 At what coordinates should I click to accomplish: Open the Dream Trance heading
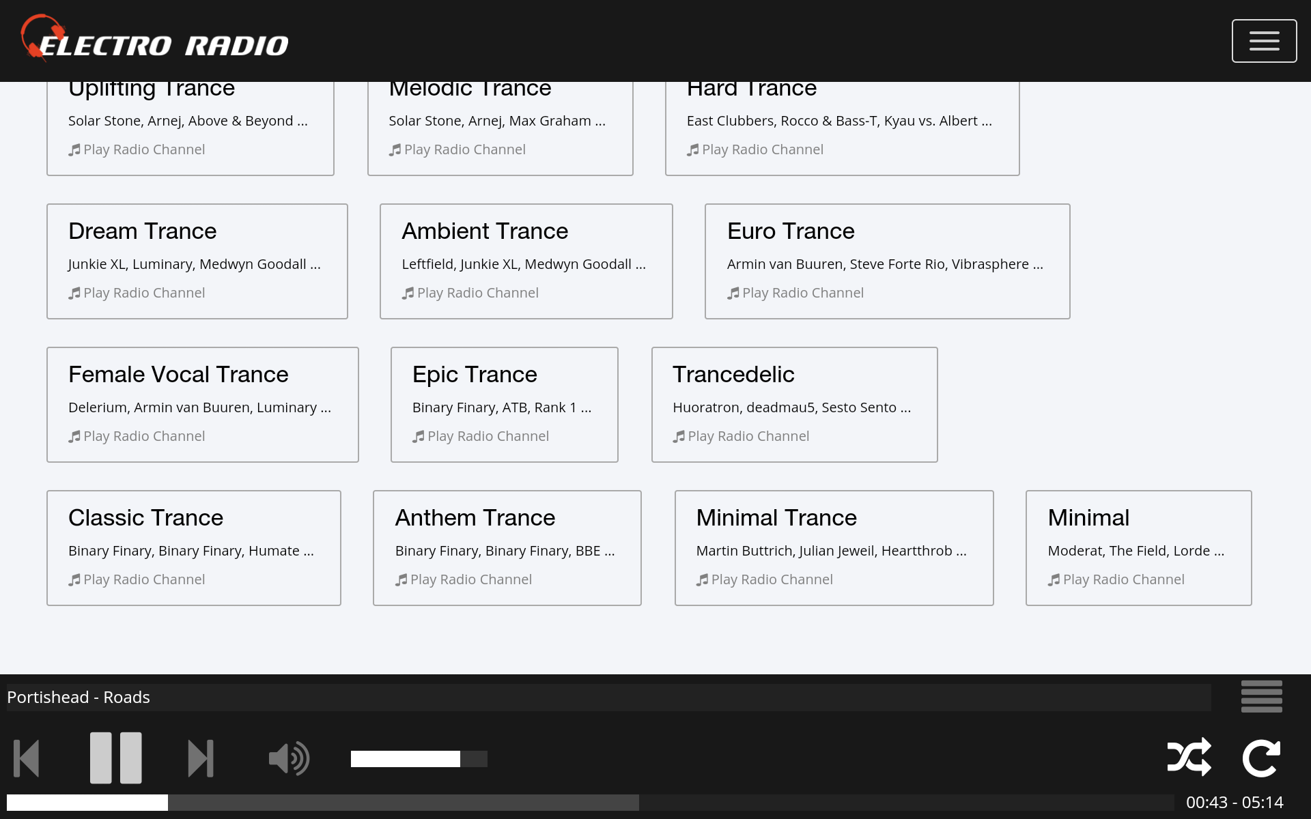(143, 231)
